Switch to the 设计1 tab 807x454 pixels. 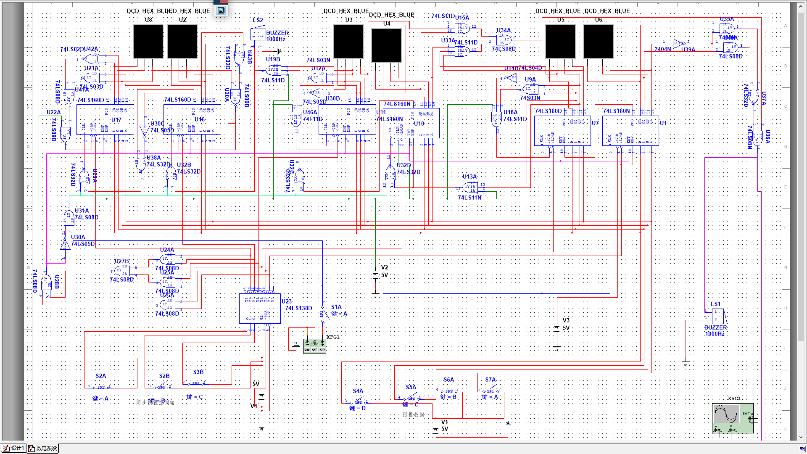[14, 449]
